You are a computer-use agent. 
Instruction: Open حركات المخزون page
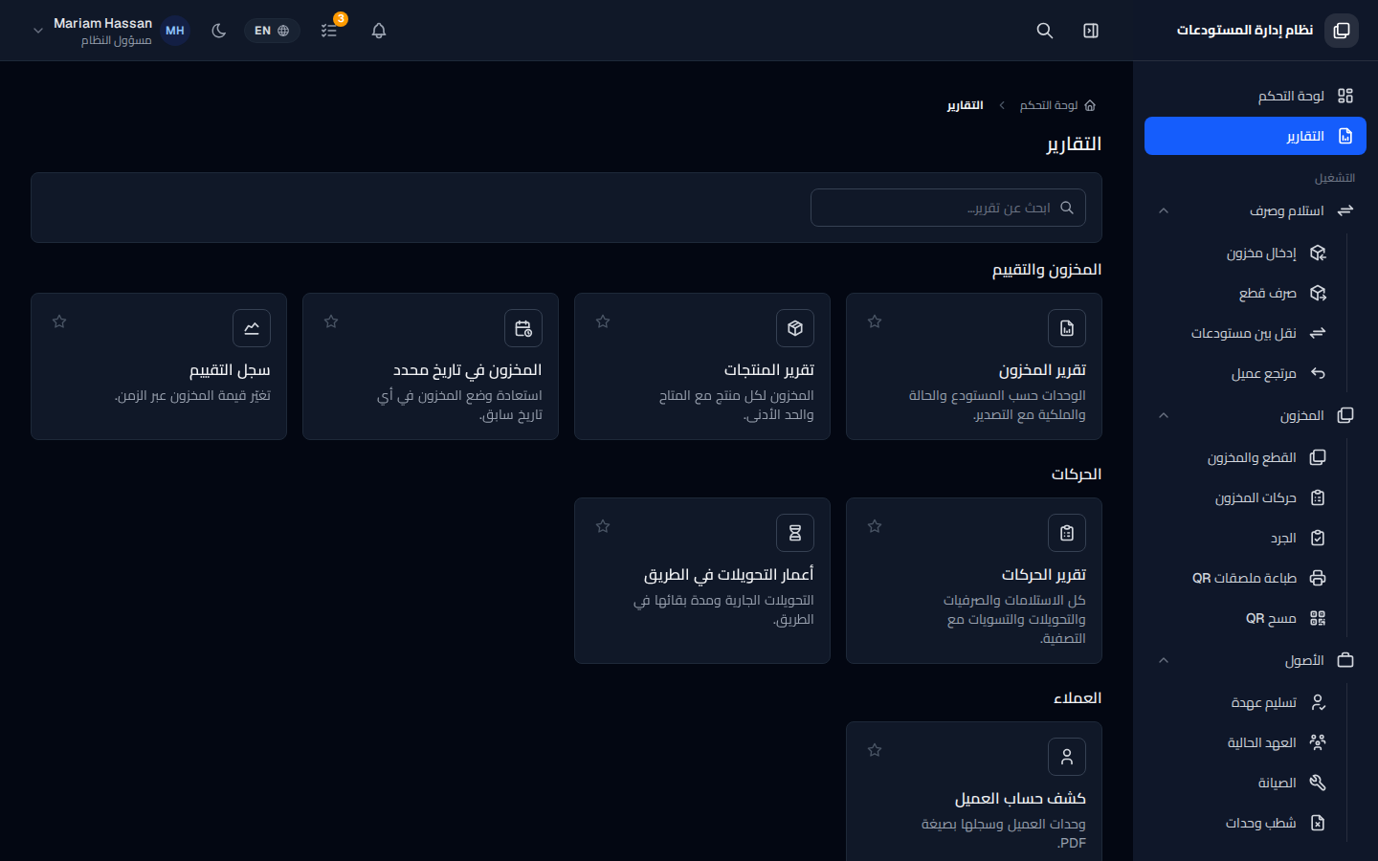click(1242, 497)
